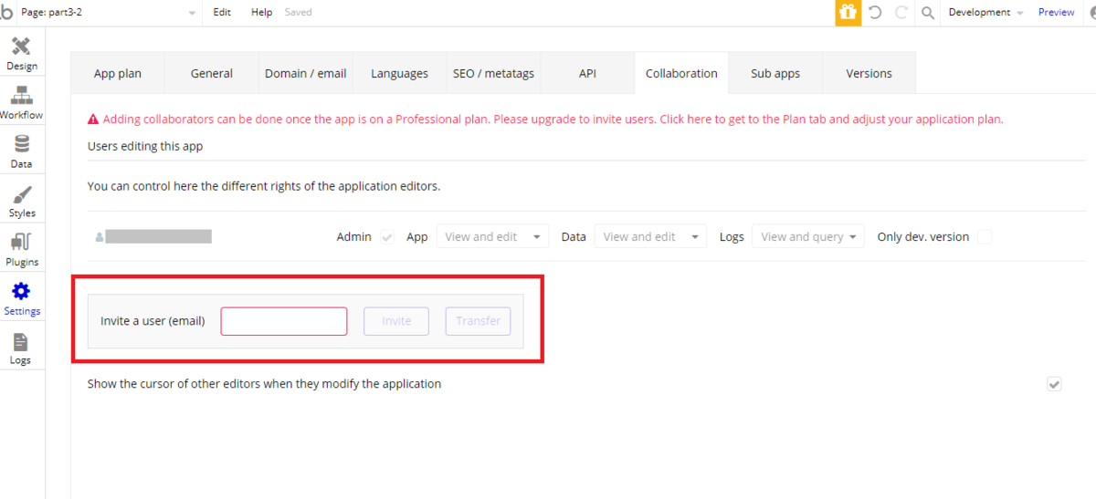Open the App permissions dropdown
Screen dimensions: 1096x499
tap(493, 237)
